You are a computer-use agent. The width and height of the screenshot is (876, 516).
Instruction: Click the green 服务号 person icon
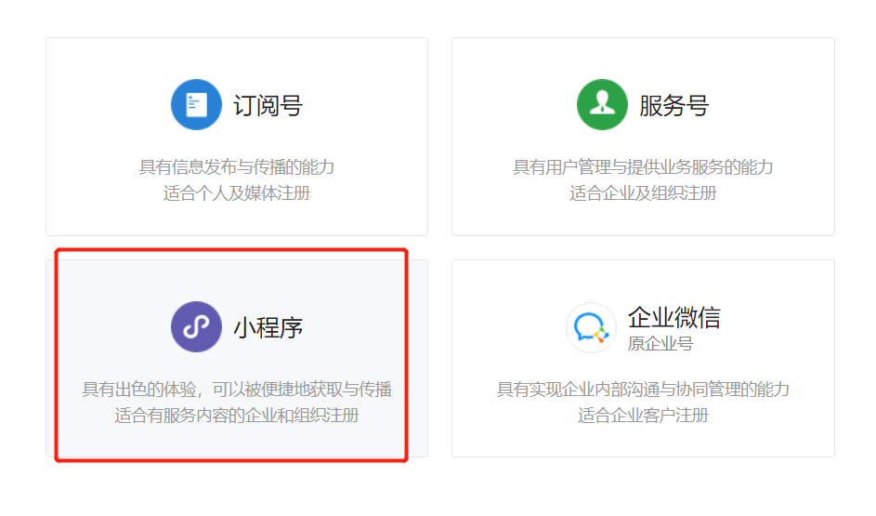pos(602,104)
